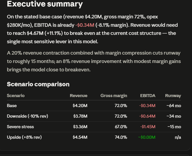Viewport: 192px width, 156px height.
Task: Click the Upside runway n/a cell
Action: 178,137
